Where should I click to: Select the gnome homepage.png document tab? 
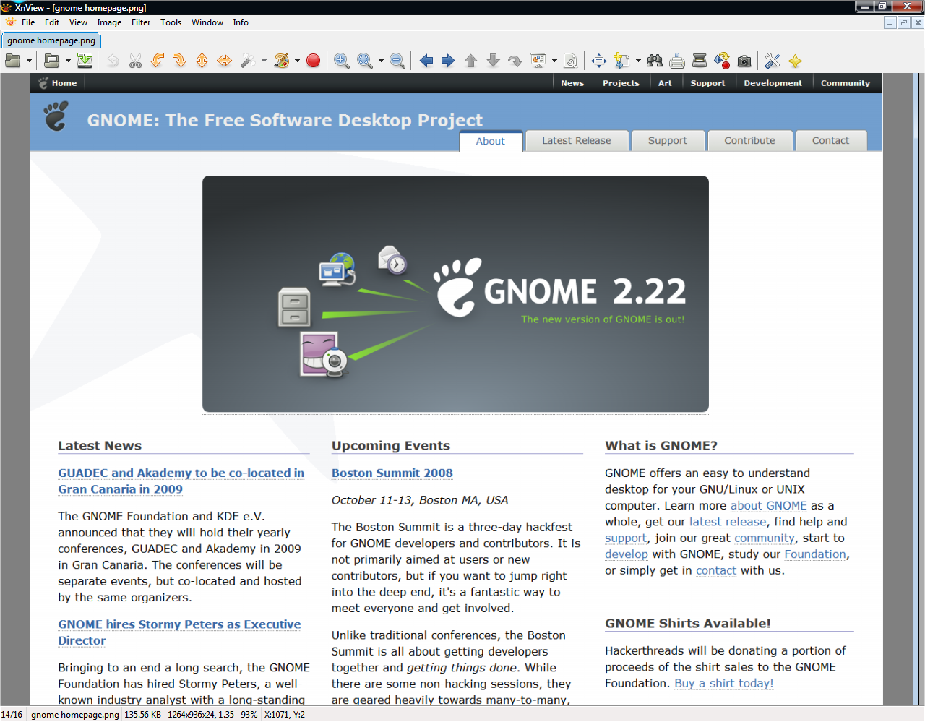(x=51, y=40)
